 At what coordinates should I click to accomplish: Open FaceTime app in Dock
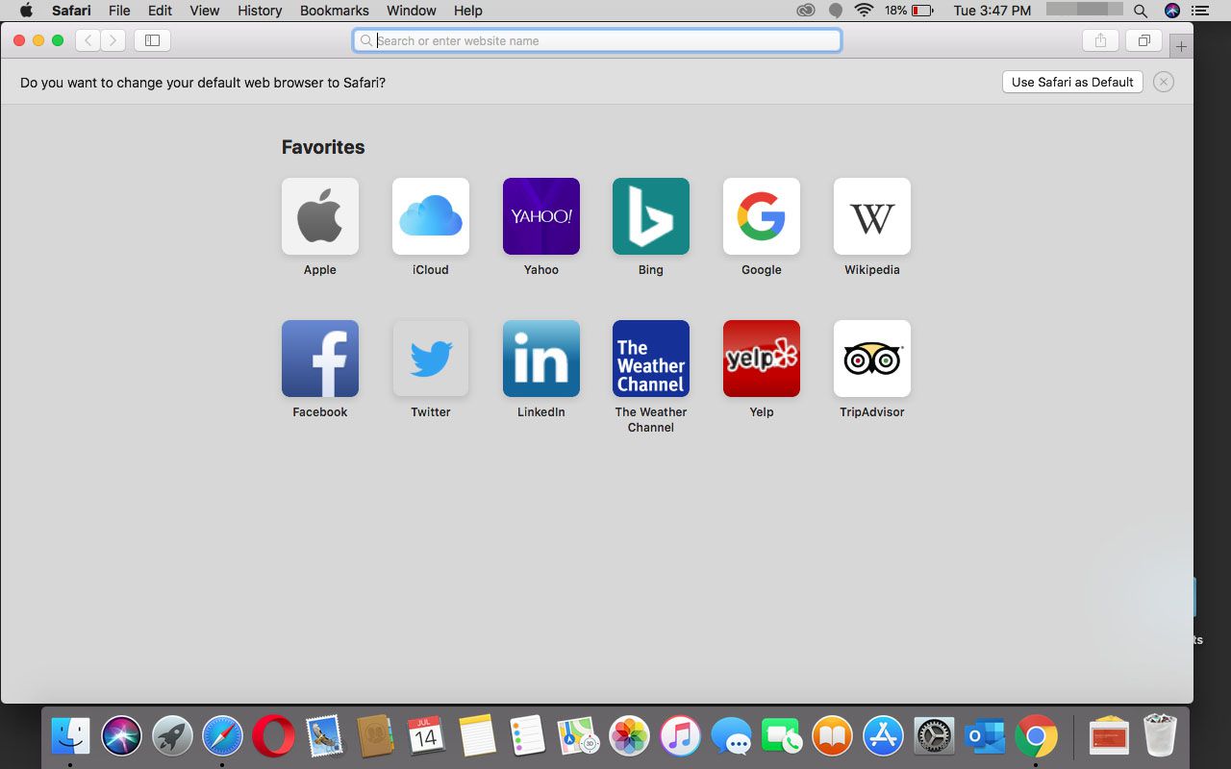[782, 737]
